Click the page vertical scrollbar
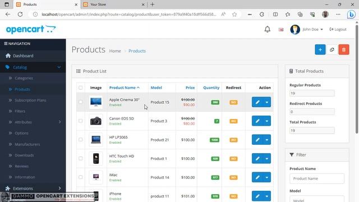Viewport: 359px width, 202px height. 357,79
